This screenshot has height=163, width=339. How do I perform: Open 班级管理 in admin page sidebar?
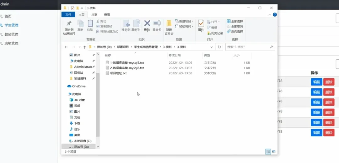tap(12, 43)
